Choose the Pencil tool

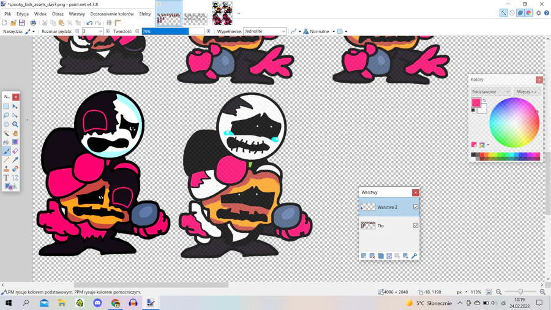click(6, 160)
